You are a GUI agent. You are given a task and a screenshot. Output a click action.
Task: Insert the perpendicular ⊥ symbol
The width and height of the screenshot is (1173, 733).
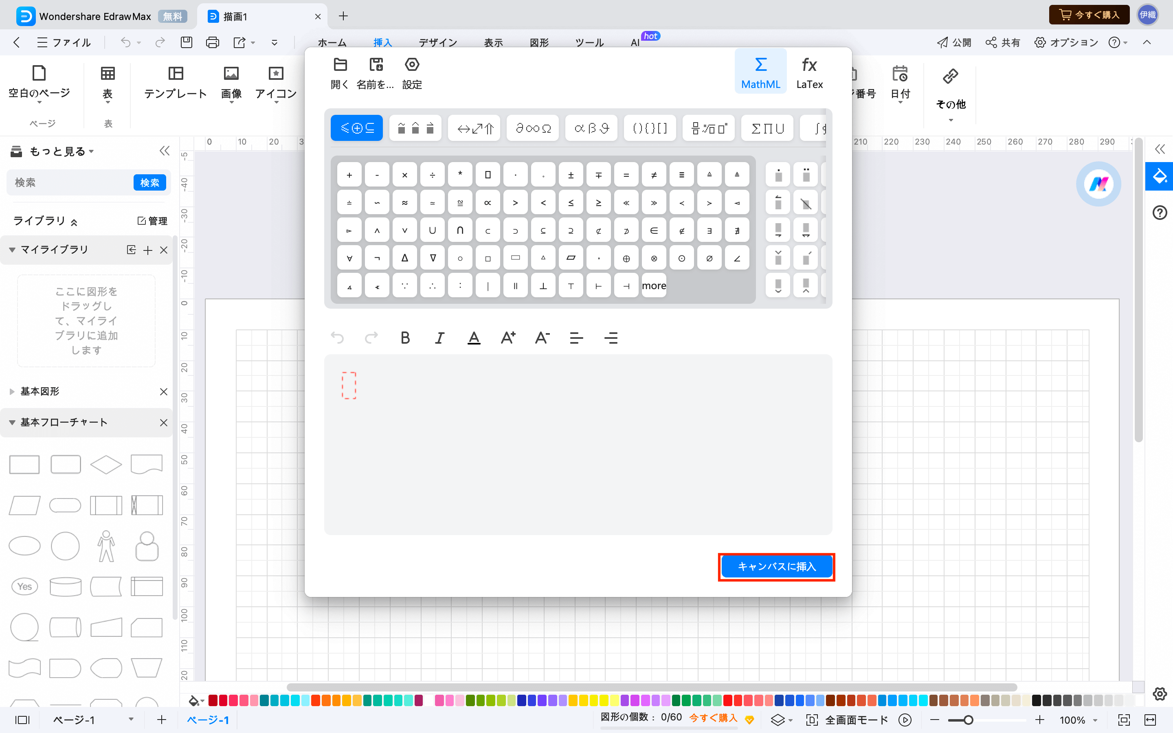tap(543, 286)
